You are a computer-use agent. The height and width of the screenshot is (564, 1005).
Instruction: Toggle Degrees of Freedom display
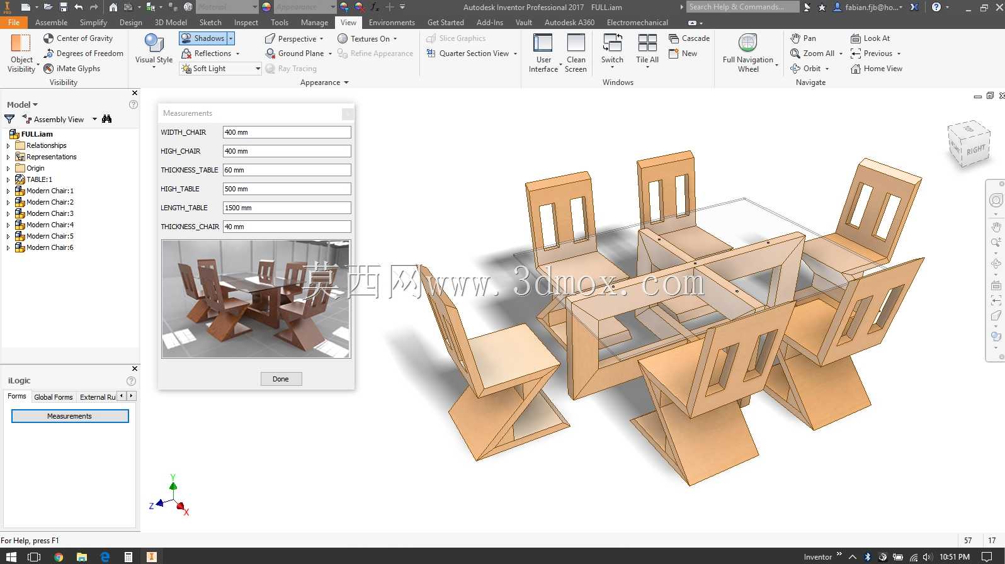click(83, 54)
